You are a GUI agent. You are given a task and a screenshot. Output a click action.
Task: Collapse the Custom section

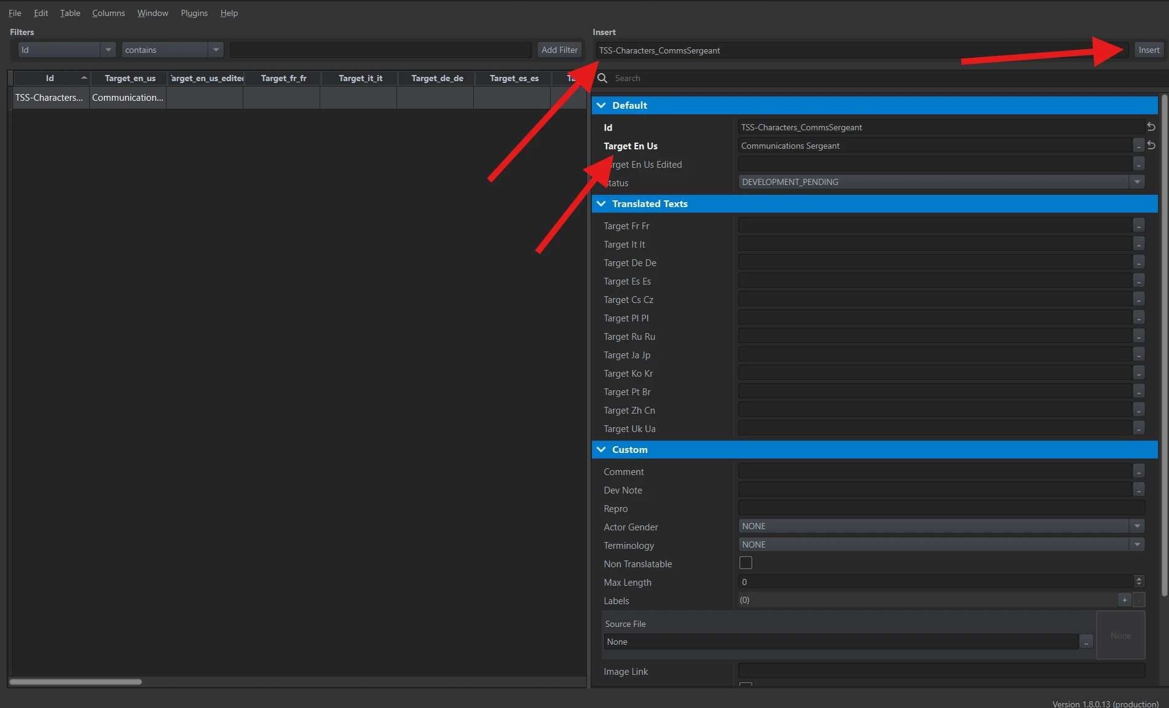point(601,449)
